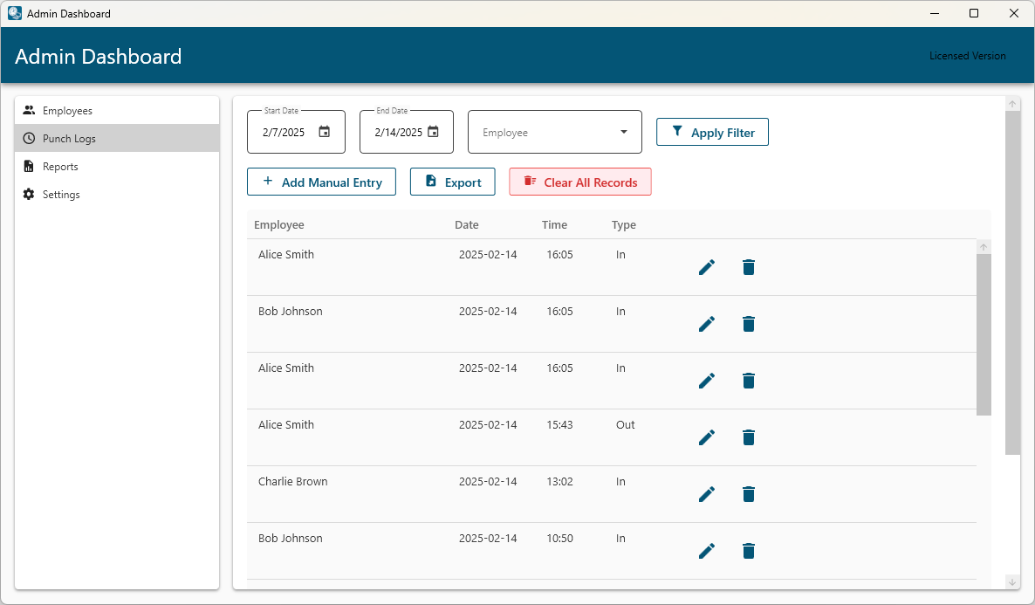Image resolution: width=1035 pixels, height=605 pixels.
Task: Edit Alice Smith's 16:05 first punch entry
Action: (707, 267)
